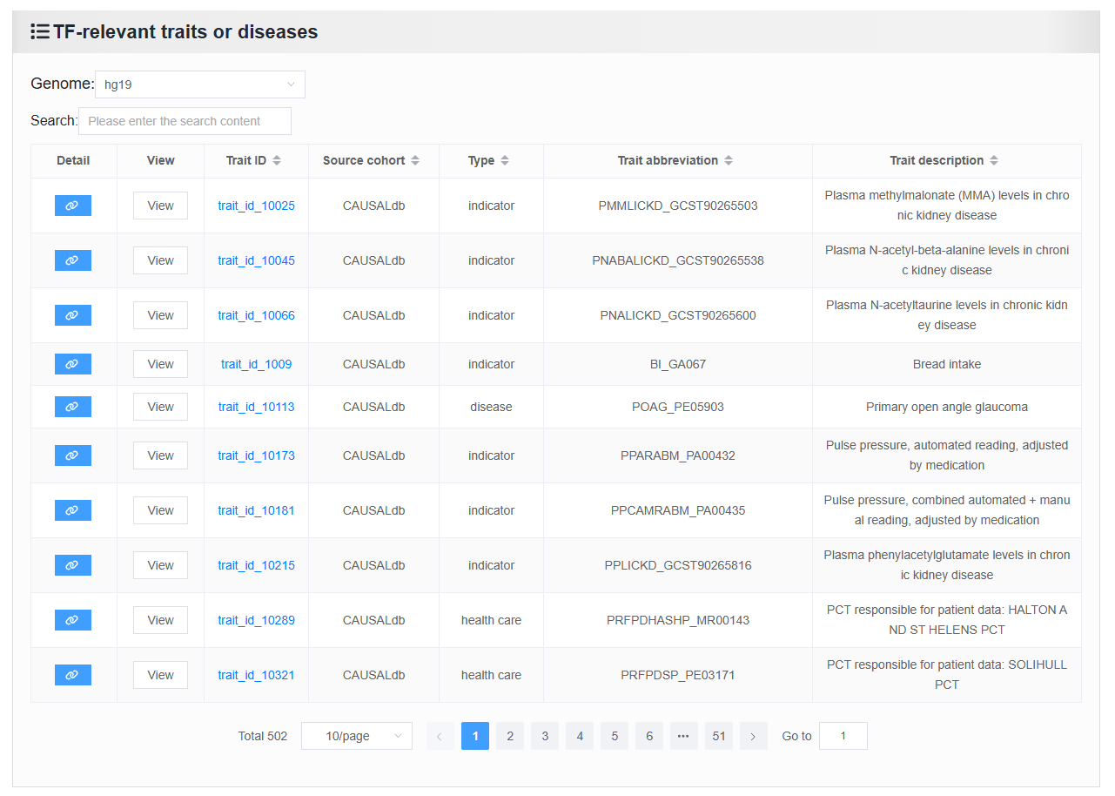Click View button for trait_id_10321
1115x796 pixels.
coord(160,675)
